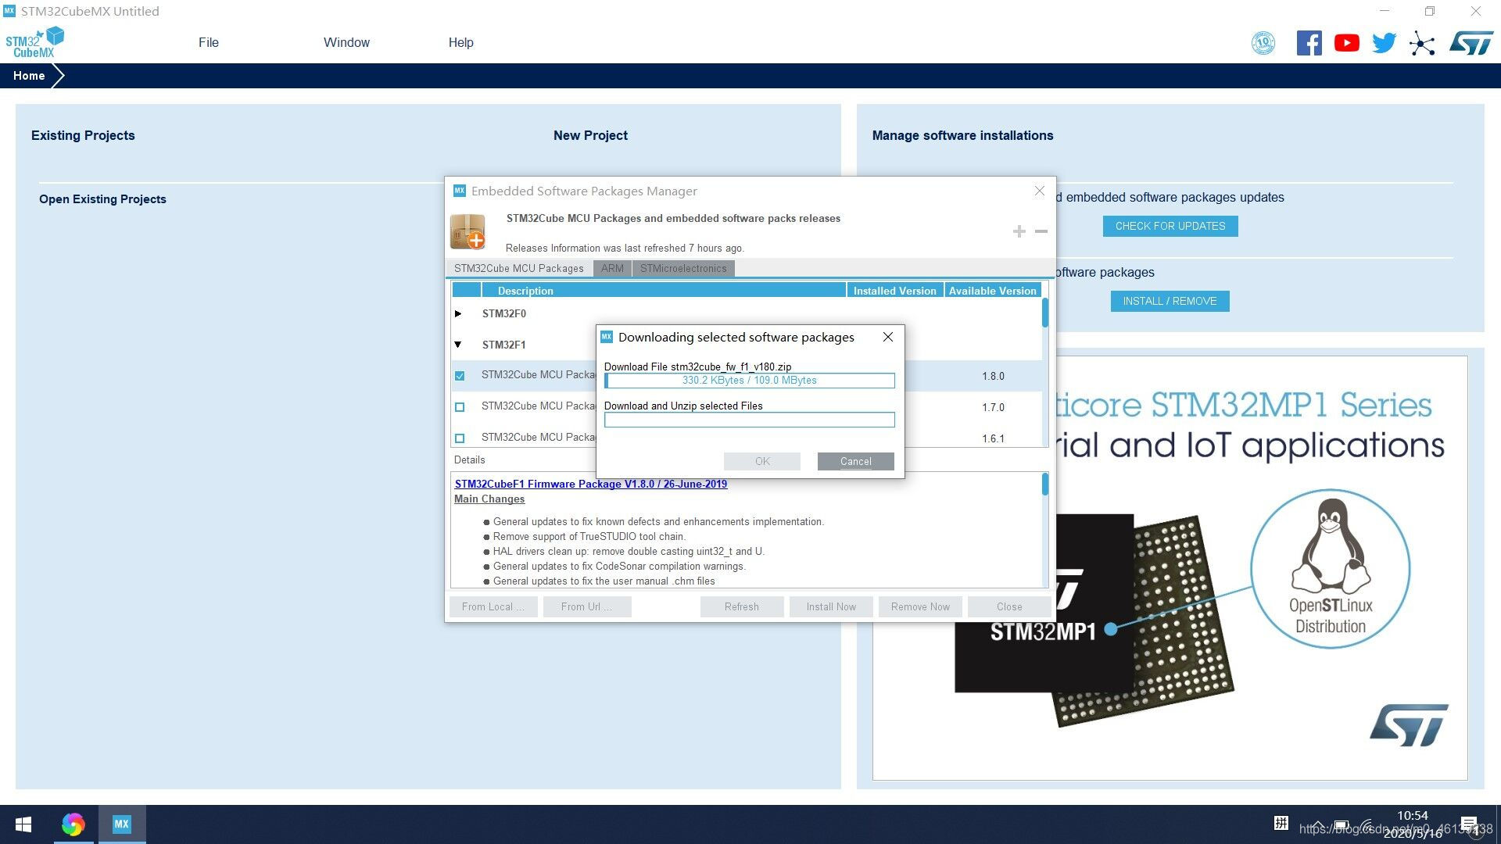The image size is (1501, 844).
Task: Toggle the STM32CubeF1 V1.6.1 checkbox
Action: tap(460, 438)
